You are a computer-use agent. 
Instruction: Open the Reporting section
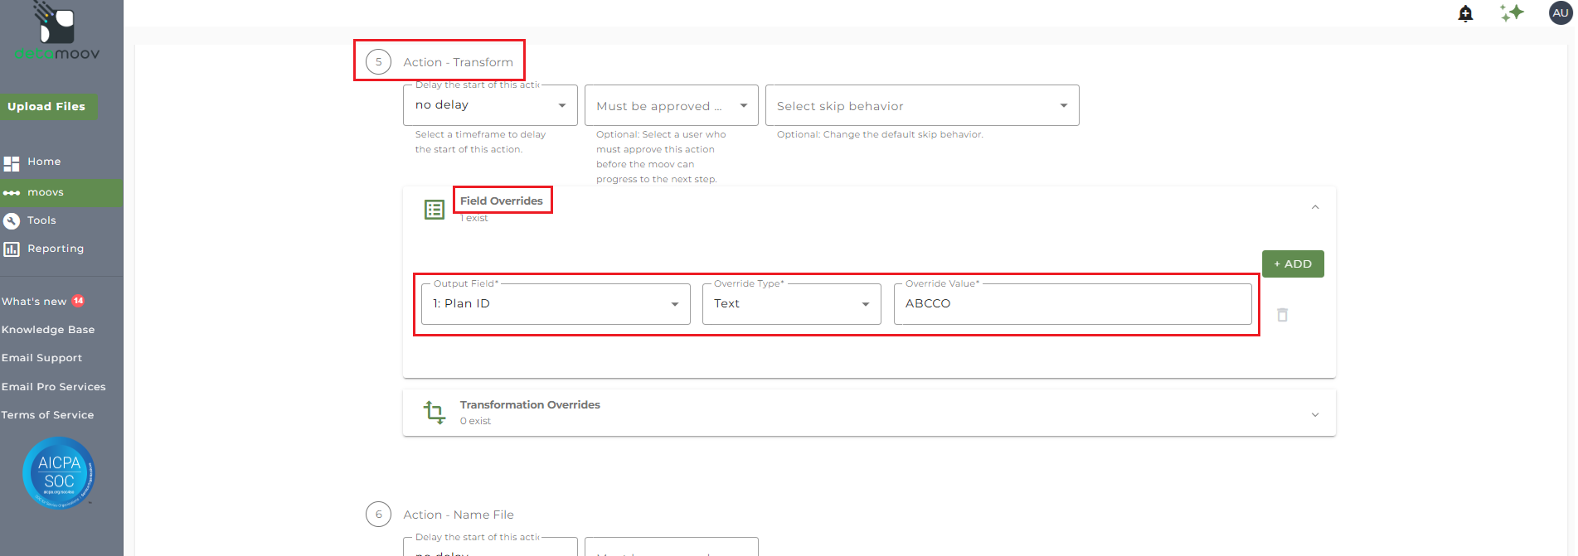tap(56, 249)
